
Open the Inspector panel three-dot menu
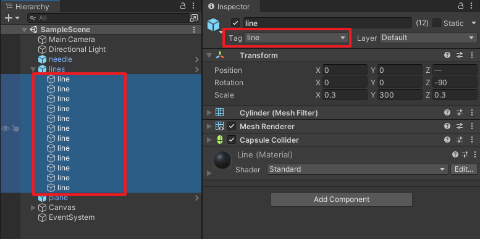pos(471,6)
